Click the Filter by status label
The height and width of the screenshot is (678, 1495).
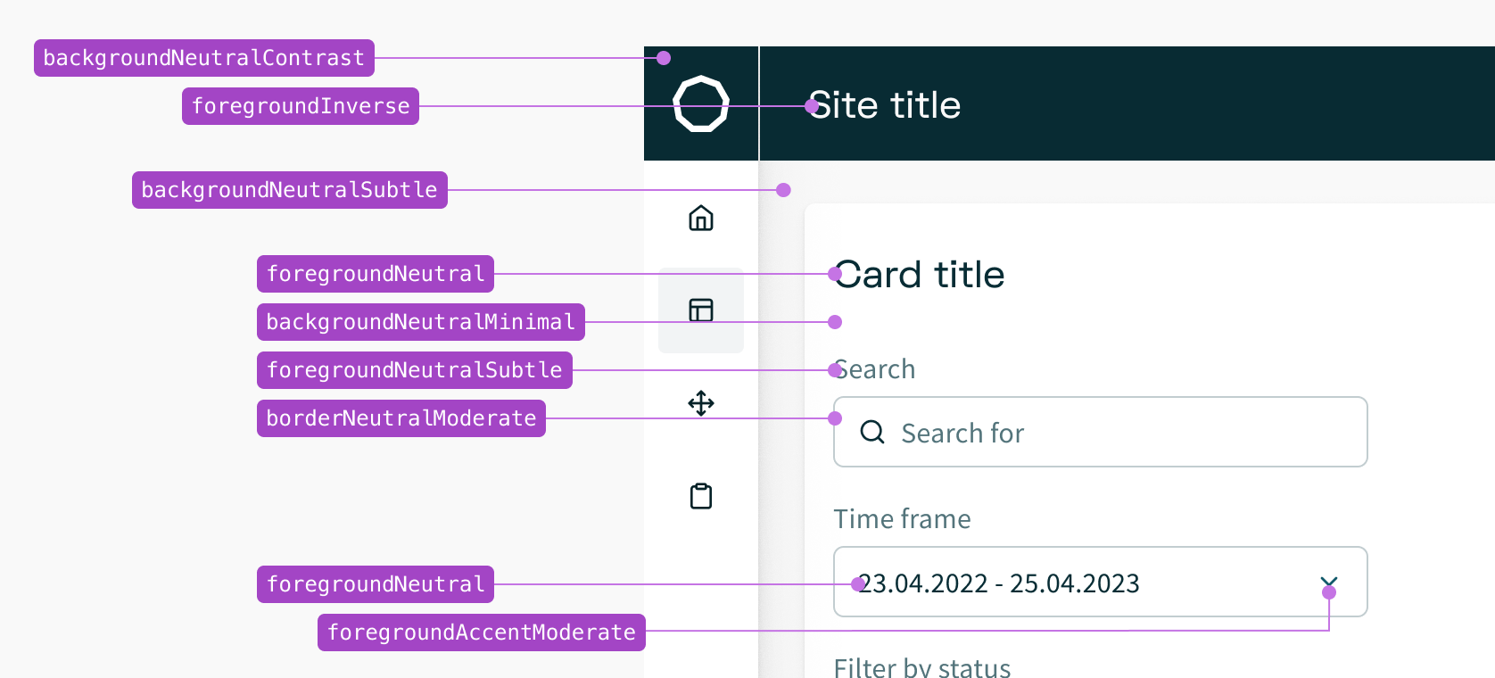tap(922, 667)
